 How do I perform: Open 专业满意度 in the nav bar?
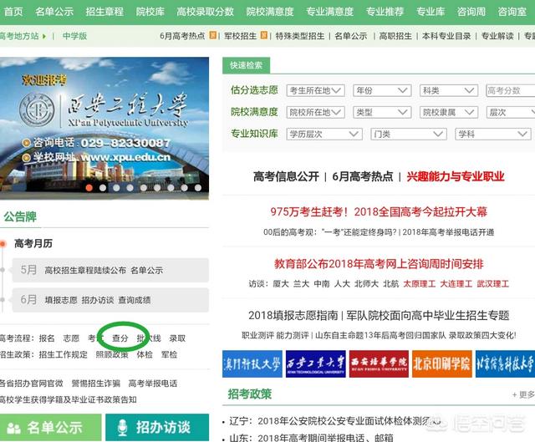point(329,12)
